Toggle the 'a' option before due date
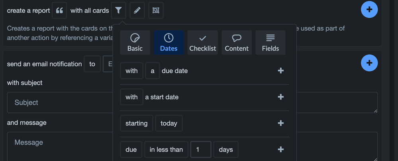This screenshot has width=398, height=161. [x=153, y=71]
